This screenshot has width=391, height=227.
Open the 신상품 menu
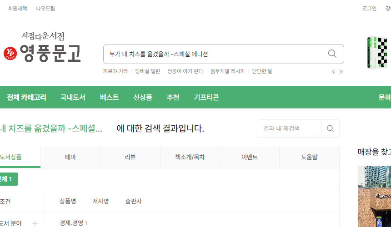point(143,97)
